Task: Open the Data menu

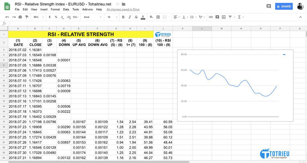Action: [x=66, y=10]
